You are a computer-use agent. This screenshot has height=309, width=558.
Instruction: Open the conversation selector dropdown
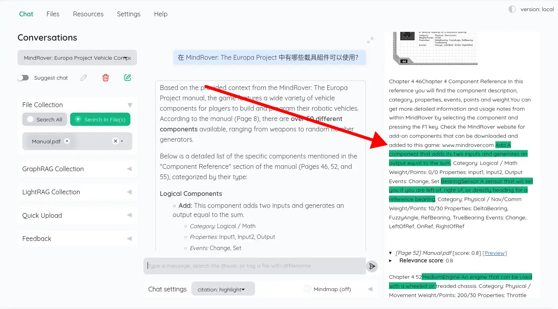click(77, 58)
